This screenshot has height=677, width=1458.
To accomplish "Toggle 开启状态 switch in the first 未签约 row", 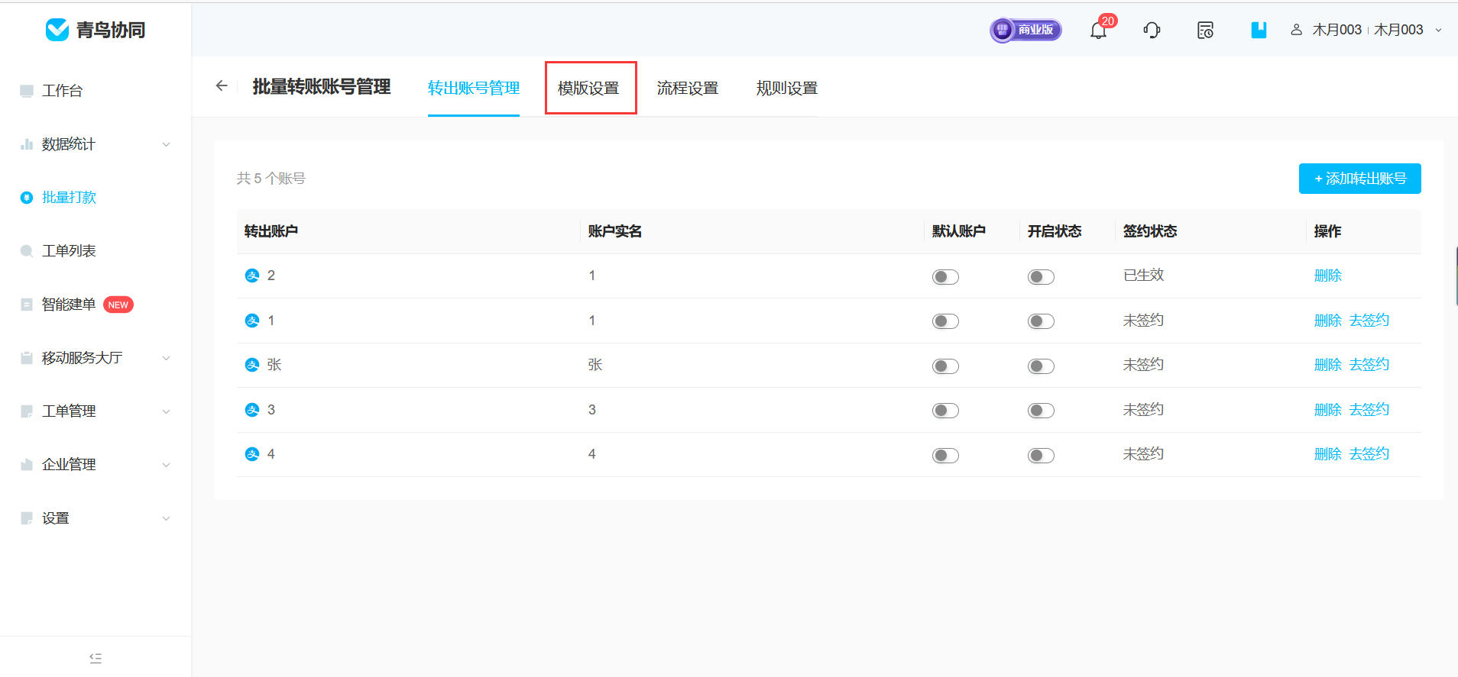I will point(1041,321).
